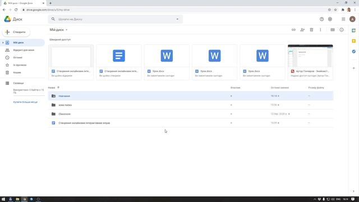Open Google Calendar side panel icon

coord(354,30)
